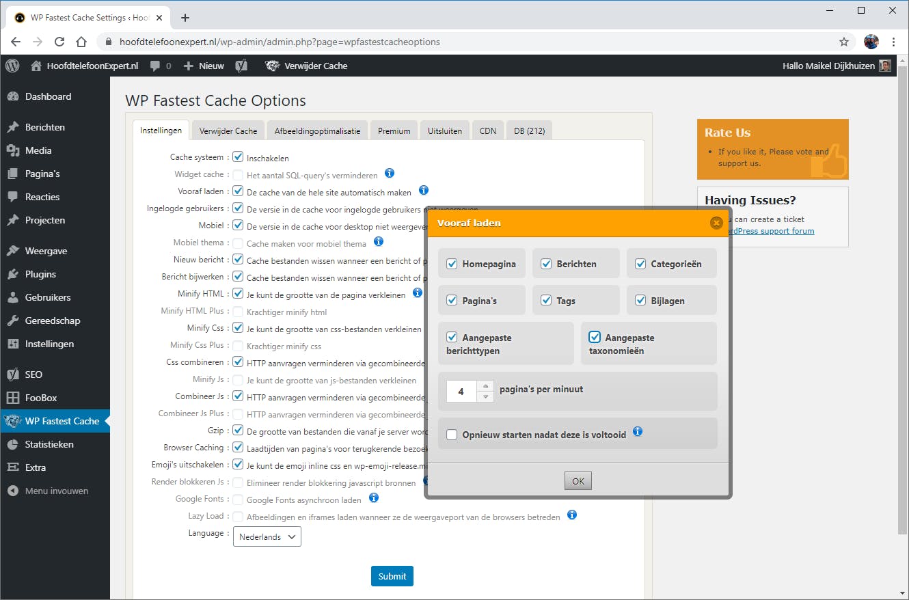The width and height of the screenshot is (909, 600).
Task: Open the Uitsluiten tab
Action: [445, 131]
